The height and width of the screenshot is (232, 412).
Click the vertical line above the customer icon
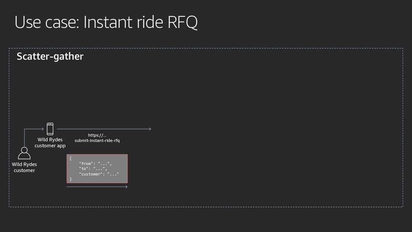[24, 138]
